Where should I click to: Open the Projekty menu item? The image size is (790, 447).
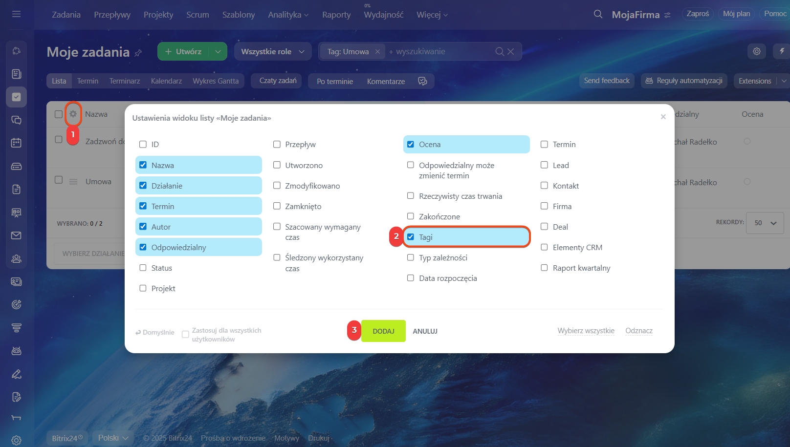pyautogui.click(x=158, y=15)
